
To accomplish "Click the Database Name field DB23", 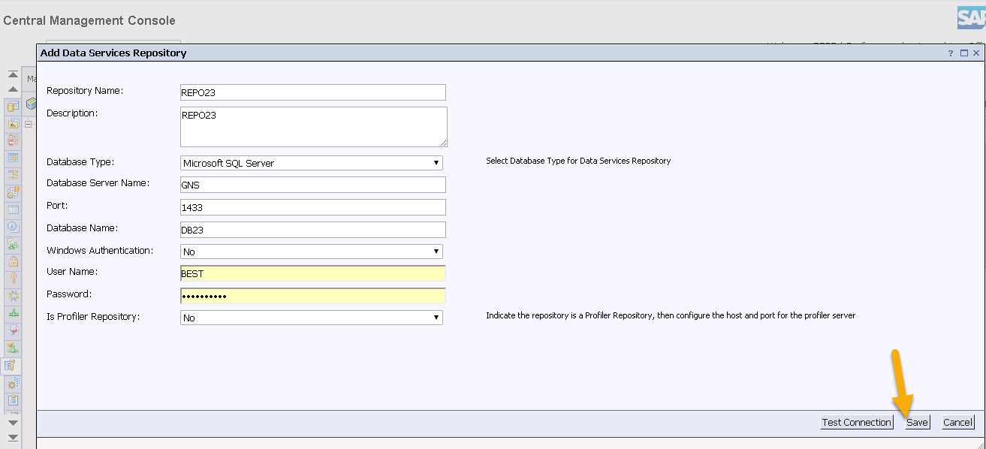I will tap(313, 230).
